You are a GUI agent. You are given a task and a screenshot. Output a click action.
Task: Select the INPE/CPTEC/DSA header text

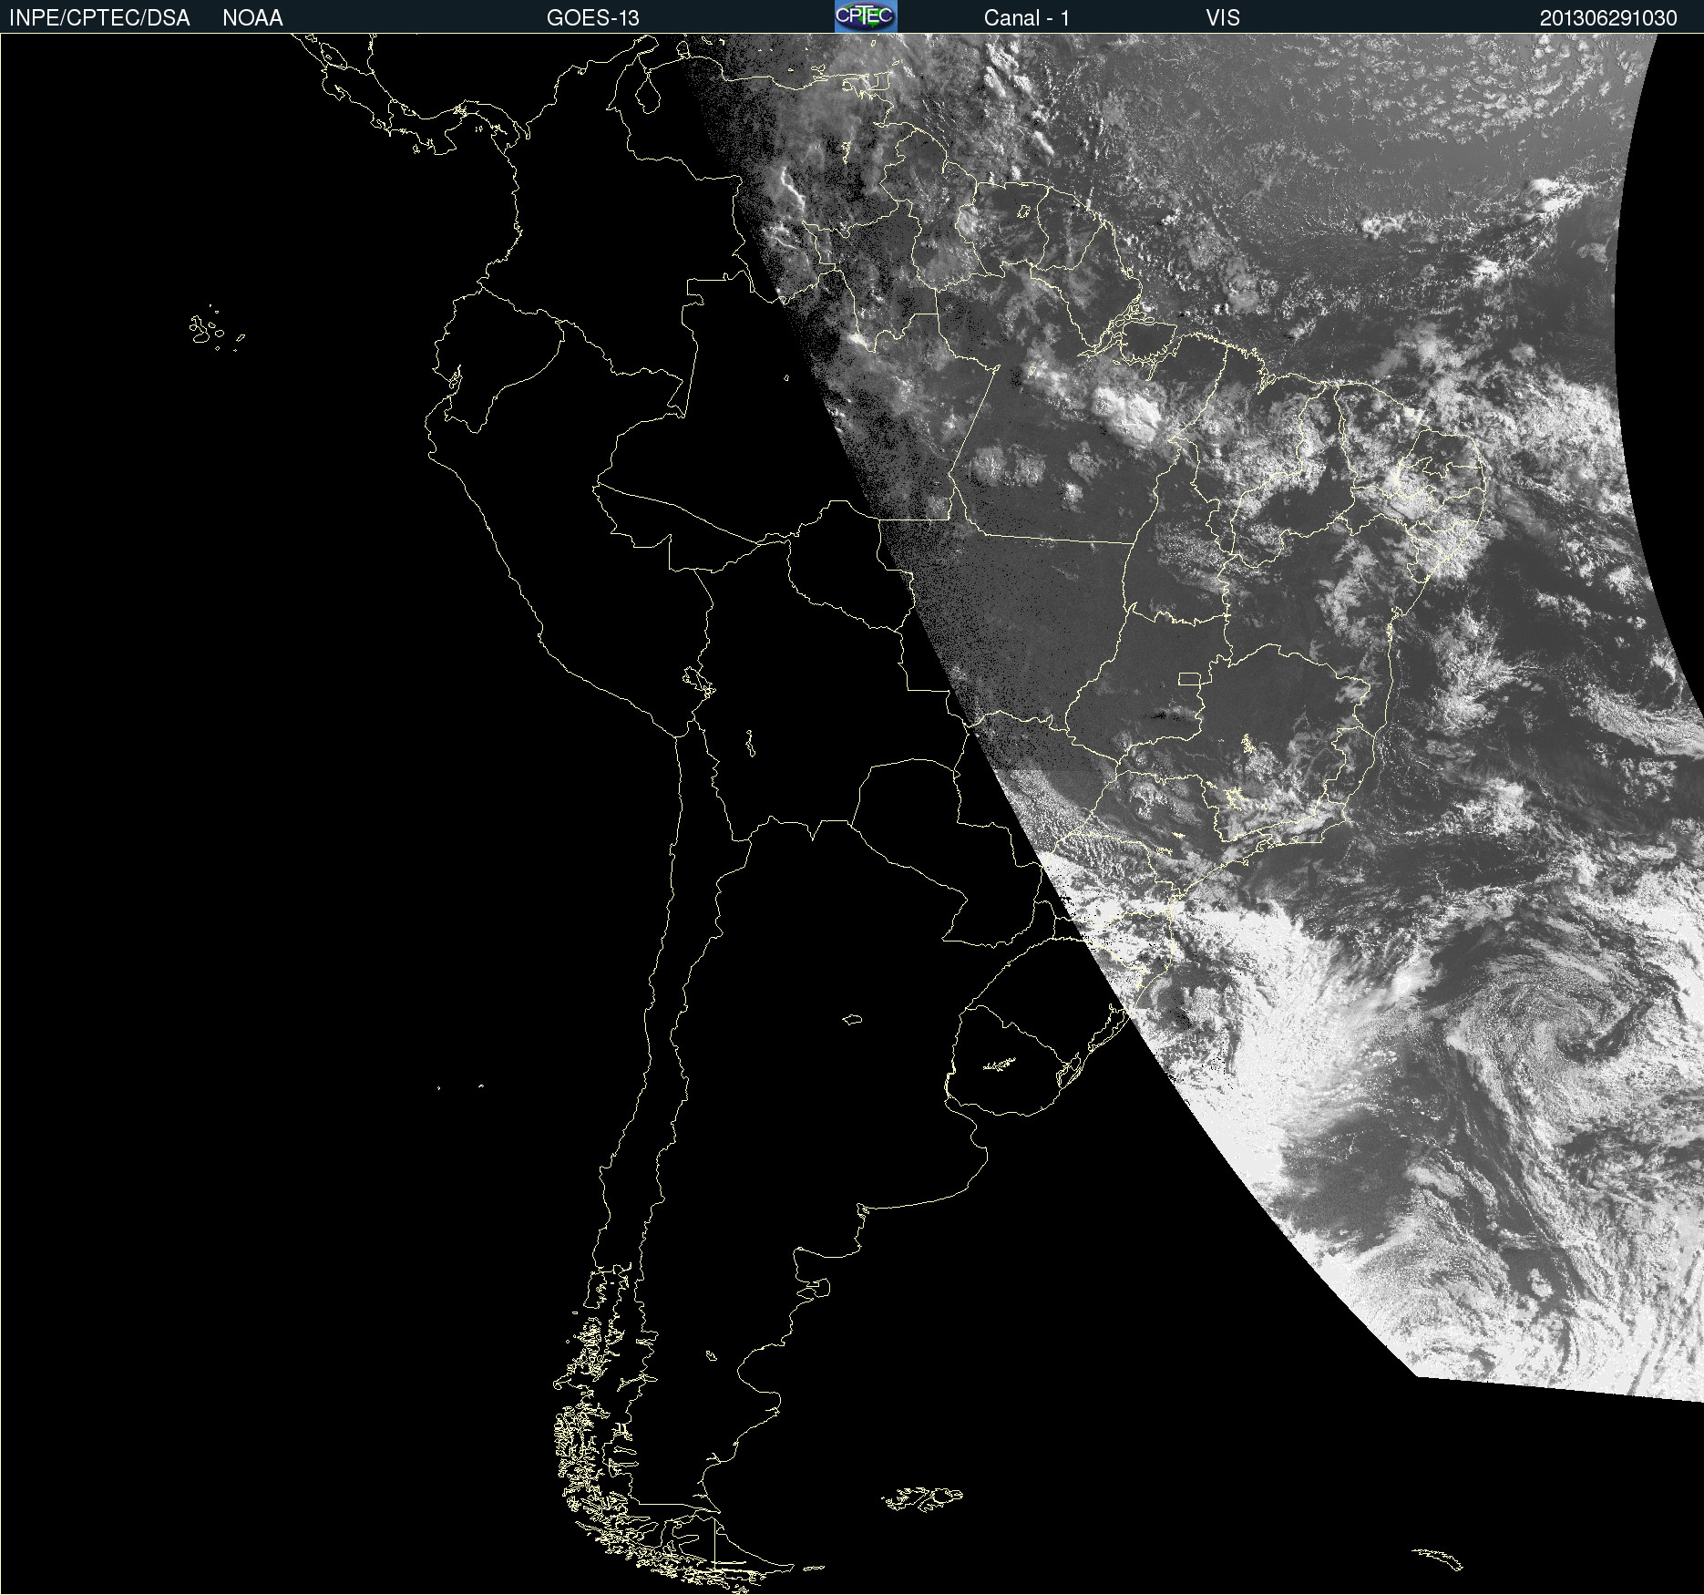[x=99, y=18]
